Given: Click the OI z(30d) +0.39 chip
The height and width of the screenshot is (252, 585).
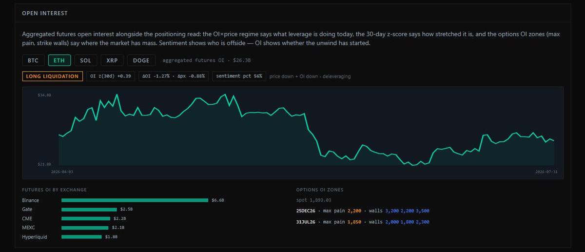Looking at the screenshot, I should (111, 76).
